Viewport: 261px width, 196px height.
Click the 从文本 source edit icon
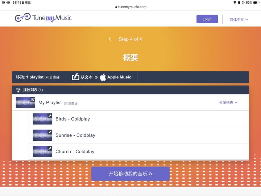75,77
